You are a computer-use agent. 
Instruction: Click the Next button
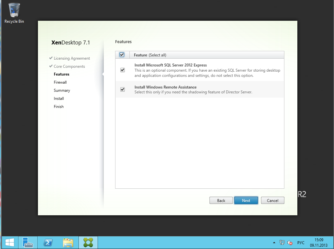tap(246, 200)
